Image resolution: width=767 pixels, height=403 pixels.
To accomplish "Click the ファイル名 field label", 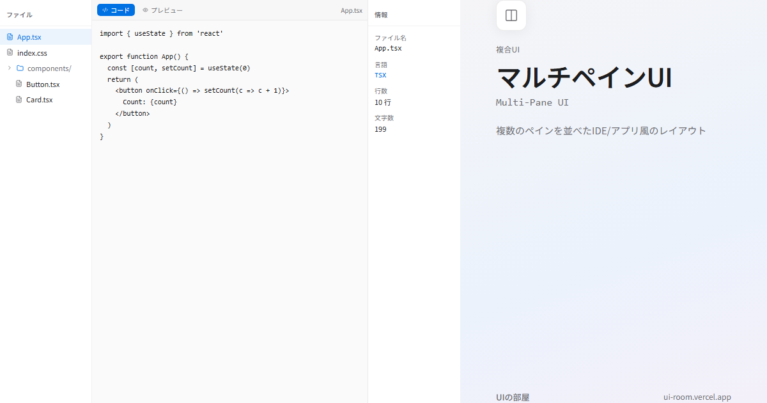I will pyautogui.click(x=391, y=38).
